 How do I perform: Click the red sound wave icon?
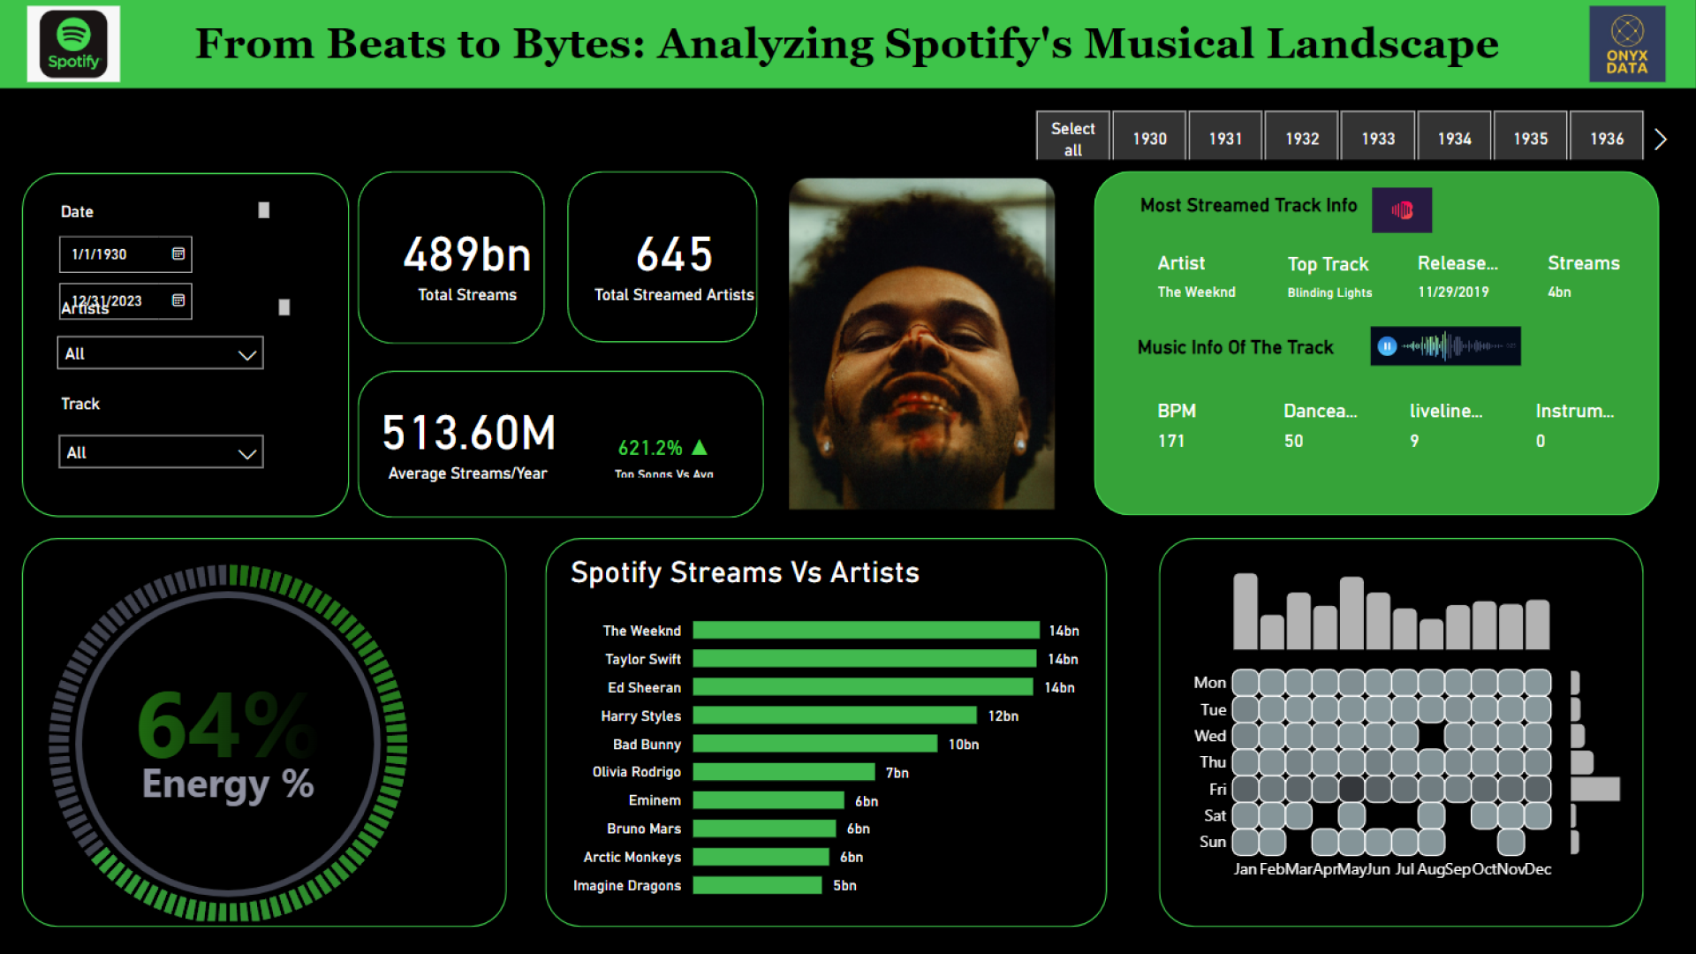(1402, 210)
